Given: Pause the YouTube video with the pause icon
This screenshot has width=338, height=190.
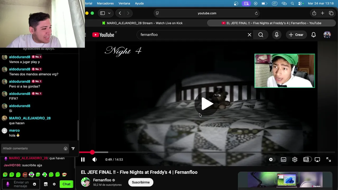Looking at the screenshot, I should (83, 159).
